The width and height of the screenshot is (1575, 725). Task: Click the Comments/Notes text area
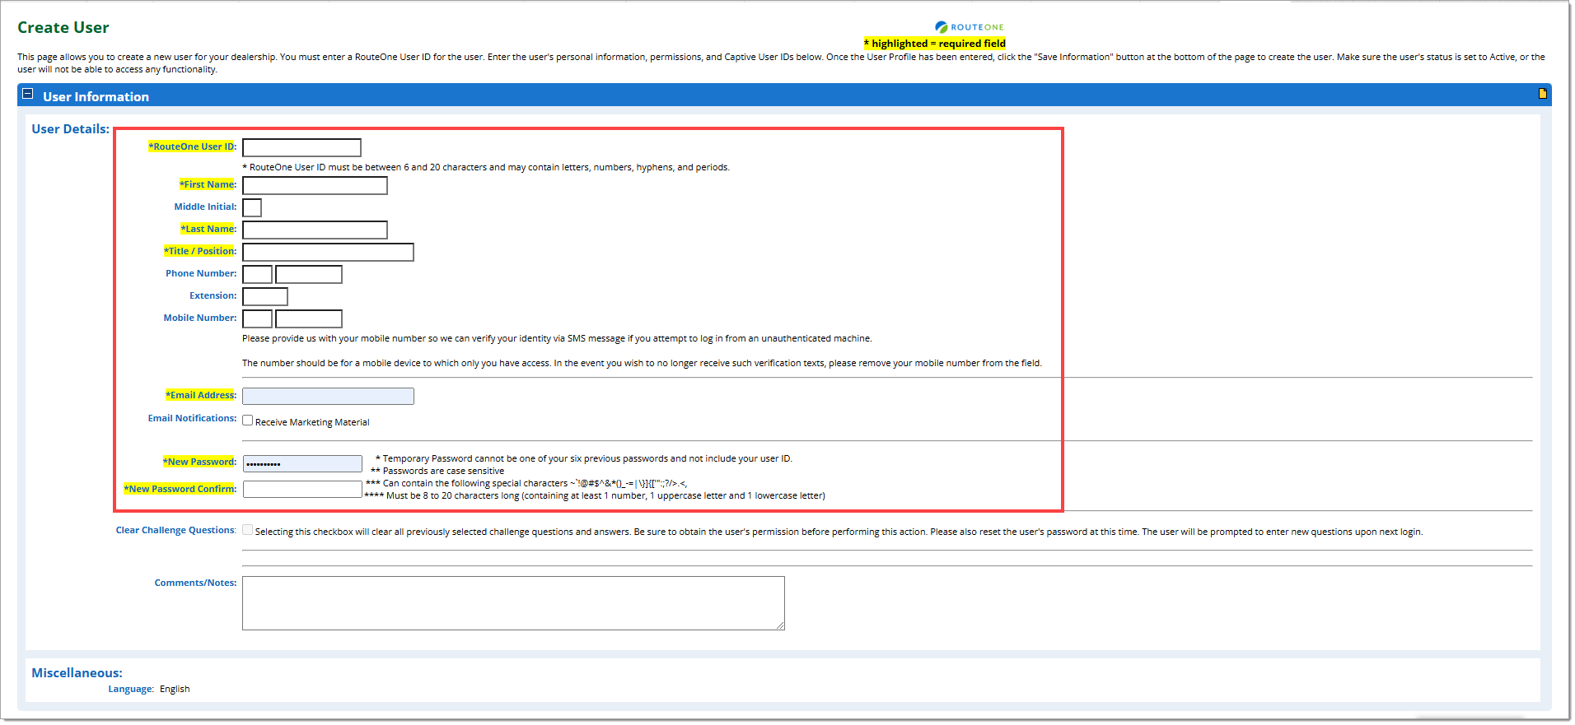pyautogui.click(x=513, y=603)
